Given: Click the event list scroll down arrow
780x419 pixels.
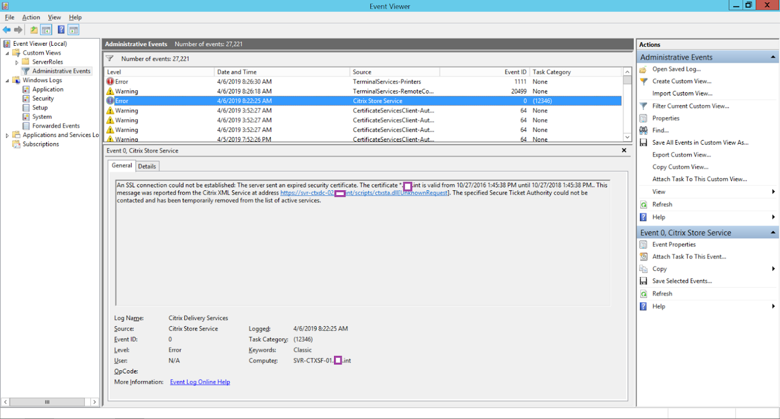Looking at the screenshot, I should 627,137.
